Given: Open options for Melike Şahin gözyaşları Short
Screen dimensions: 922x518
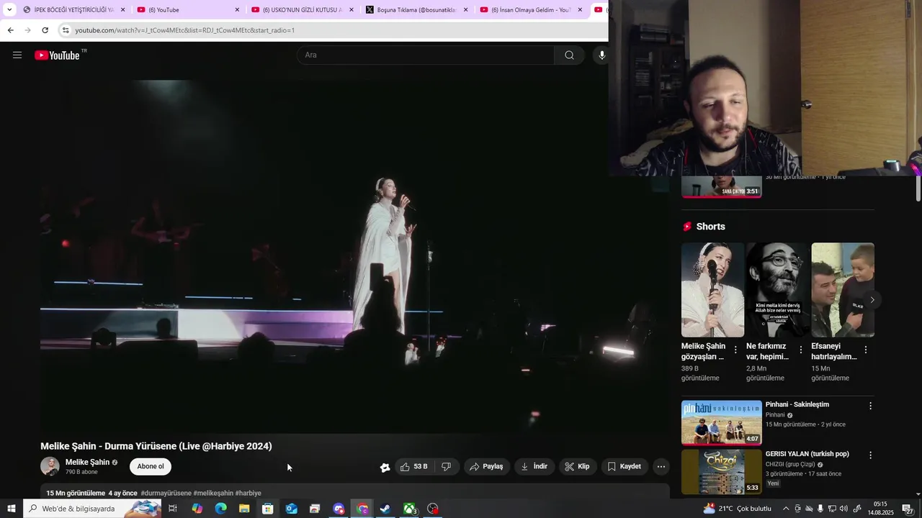Looking at the screenshot, I should tap(735, 350).
